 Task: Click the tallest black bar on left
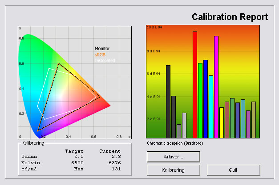(168, 101)
